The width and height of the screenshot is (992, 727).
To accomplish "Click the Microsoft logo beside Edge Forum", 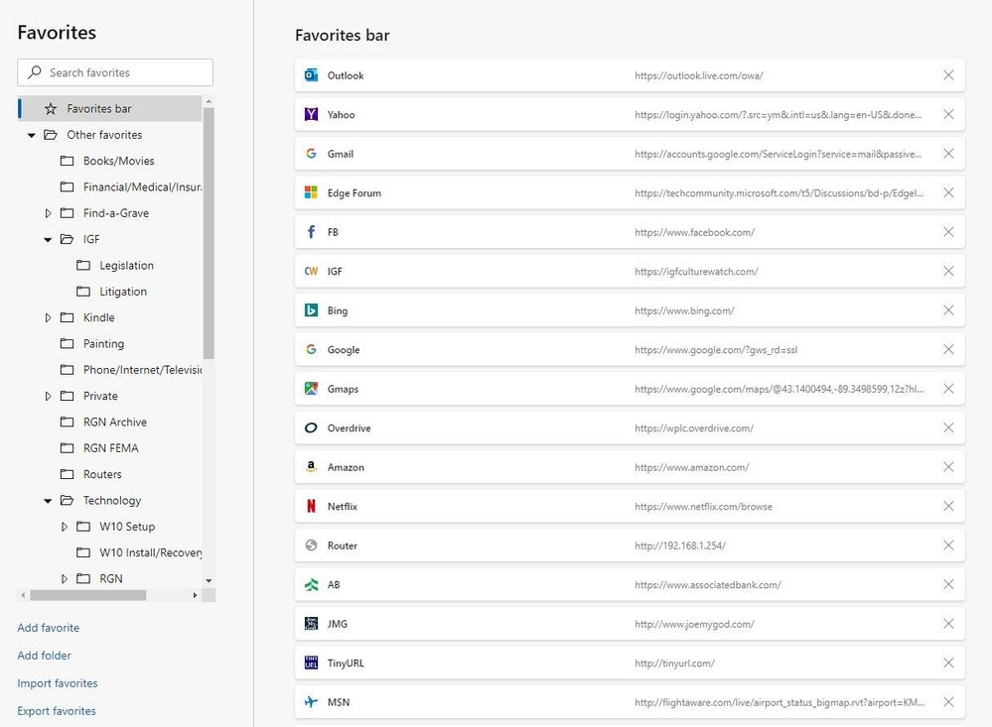I will pos(309,192).
